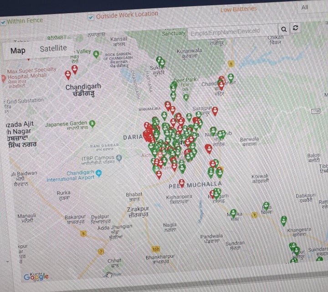This screenshot has height=292, width=328.
Task: Click the Deer Park green tree marker
Action: (x=186, y=97)
